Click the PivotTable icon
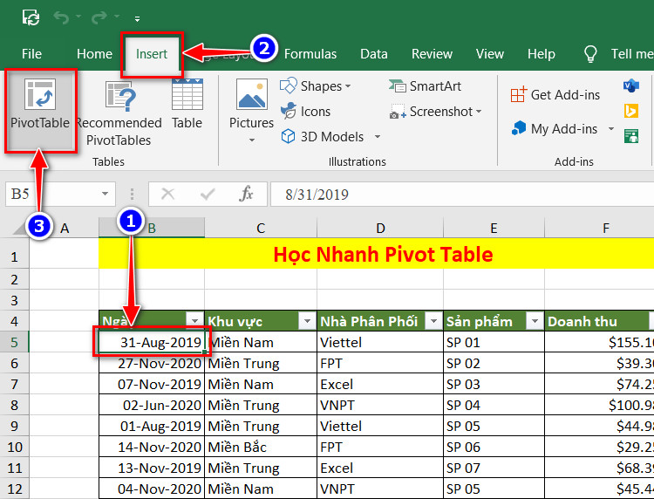The width and height of the screenshot is (654, 499). [x=40, y=94]
